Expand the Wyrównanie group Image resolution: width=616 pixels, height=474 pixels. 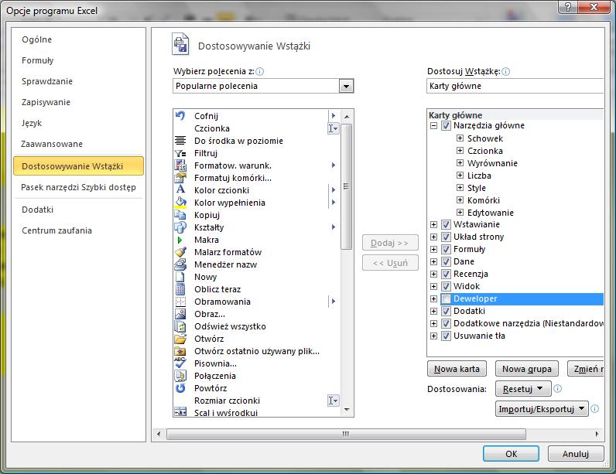point(460,163)
